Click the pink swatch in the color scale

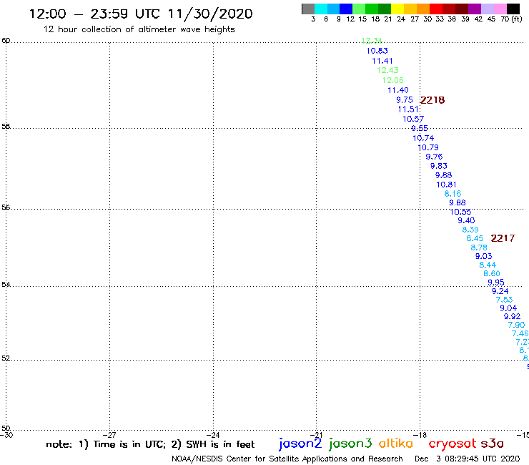point(500,9)
